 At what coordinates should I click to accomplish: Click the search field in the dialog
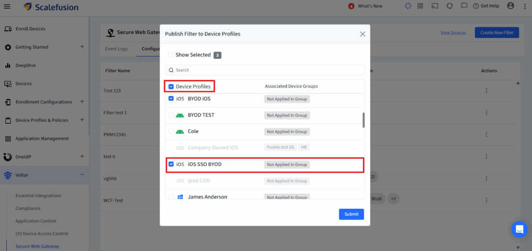coord(265,70)
